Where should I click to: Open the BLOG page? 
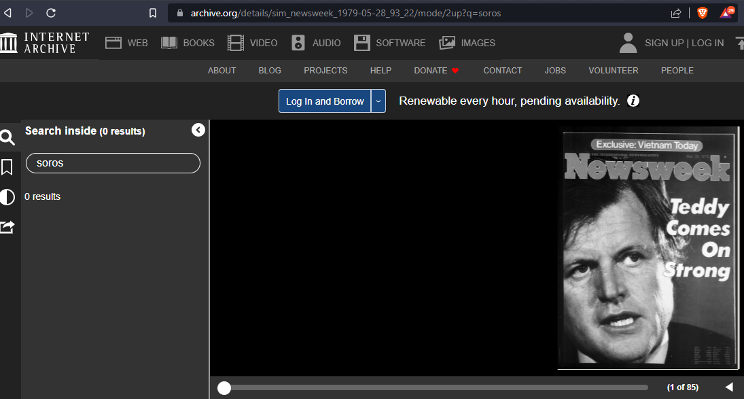(x=270, y=70)
